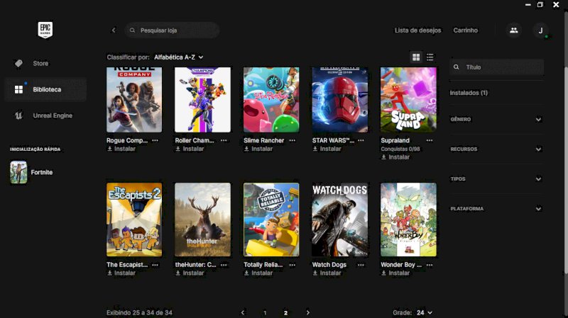Expand the Plataforma filter
Viewport: 568px width, 318px height.
click(496, 209)
